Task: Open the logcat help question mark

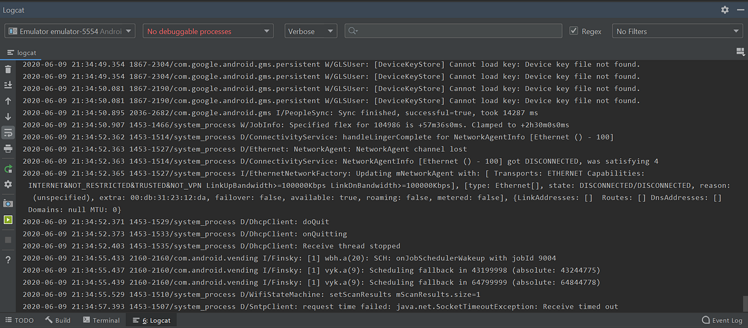Action: tap(8, 260)
